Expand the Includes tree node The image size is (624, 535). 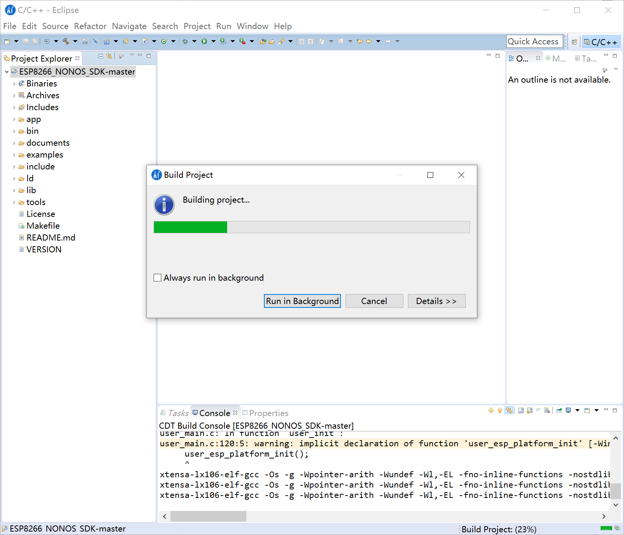[14, 107]
